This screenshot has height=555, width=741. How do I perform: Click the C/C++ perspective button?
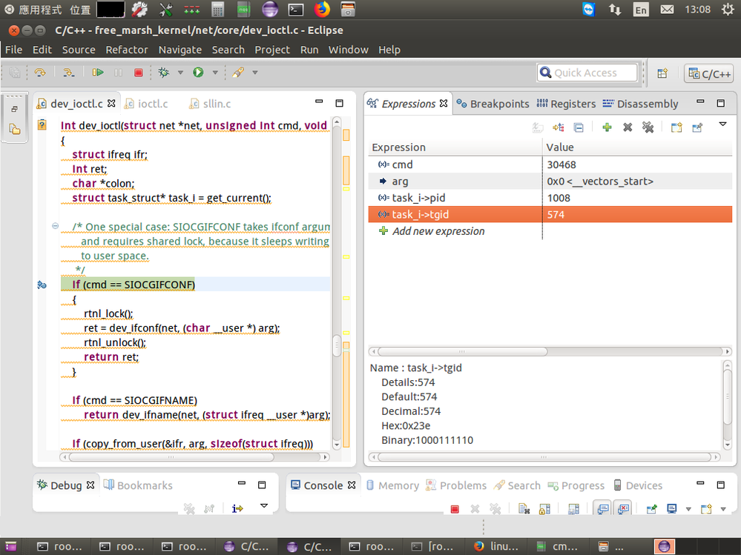709,73
